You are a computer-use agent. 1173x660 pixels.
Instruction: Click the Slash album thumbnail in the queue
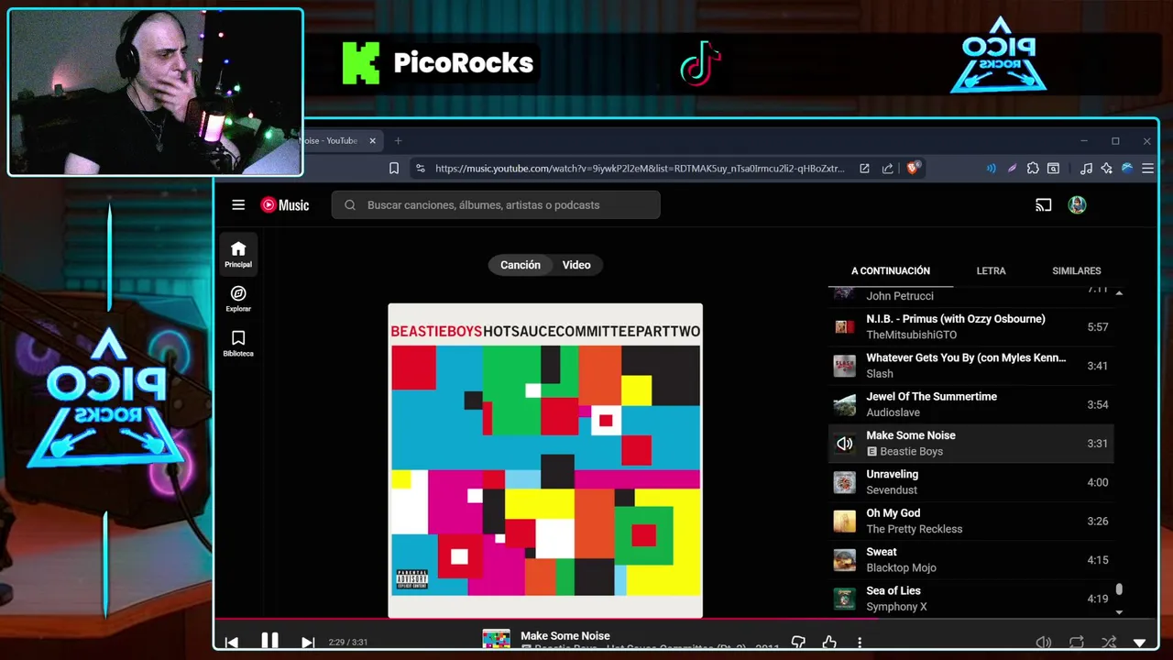tap(844, 366)
